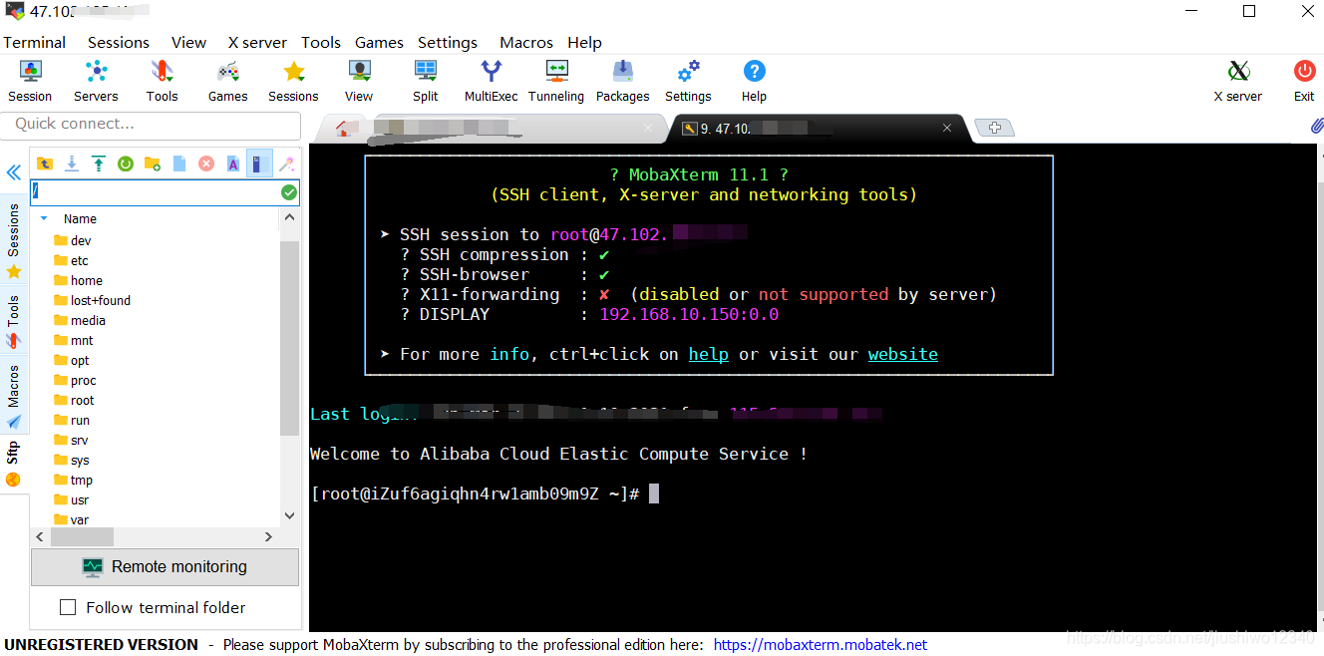The image size is (1324, 656).
Task: Open the Tools menu
Action: (321, 42)
